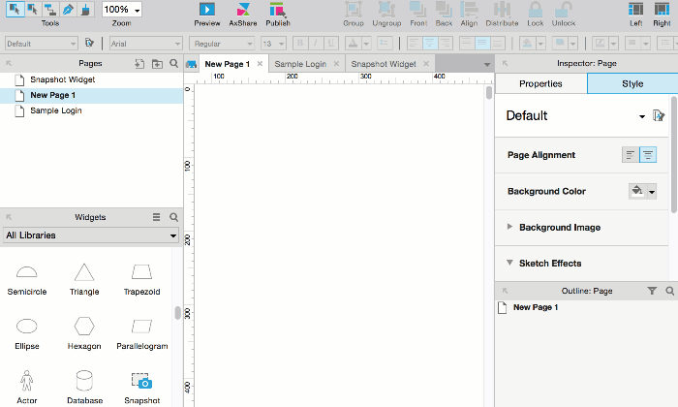Expand the Background Image section
Viewport: 678px width, 407px height.
coord(510,228)
